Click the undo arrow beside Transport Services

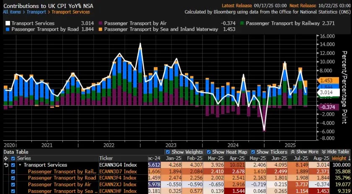(x=5, y=165)
